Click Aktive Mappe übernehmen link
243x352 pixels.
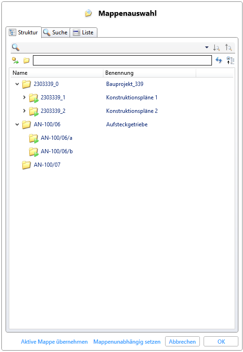54,342
